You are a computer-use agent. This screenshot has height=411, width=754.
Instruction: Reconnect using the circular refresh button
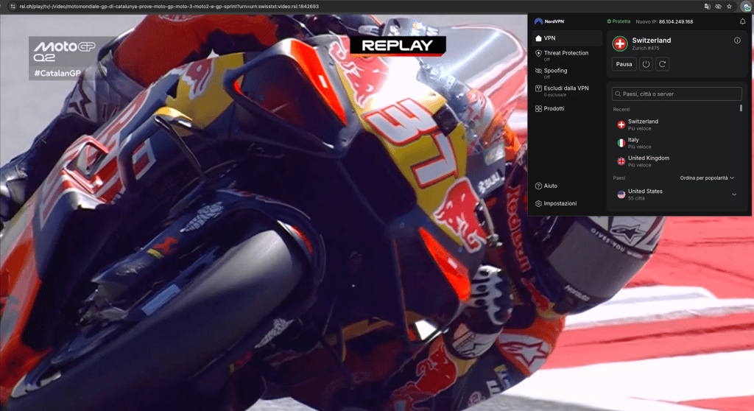[x=662, y=64]
